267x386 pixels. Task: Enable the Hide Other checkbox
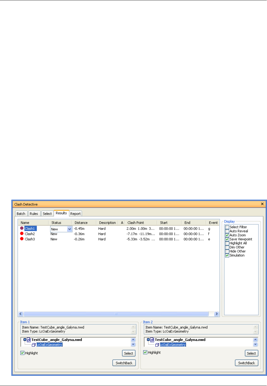[x=227, y=251]
